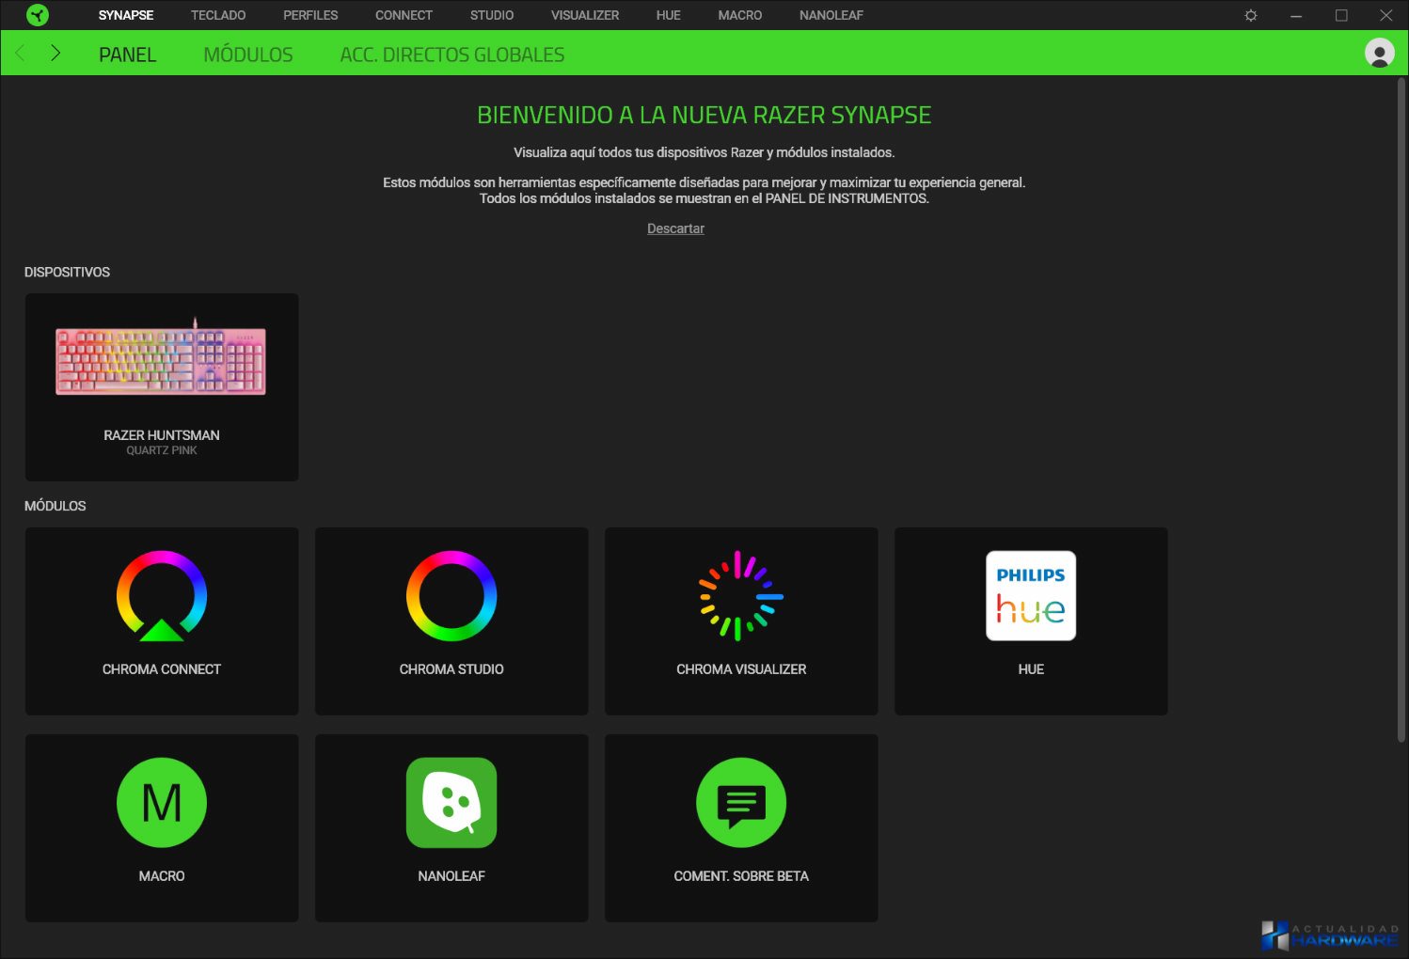Open the Chroma Connect module icon
The image size is (1409, 959).
pyautogui.click(x=162, y=596)
